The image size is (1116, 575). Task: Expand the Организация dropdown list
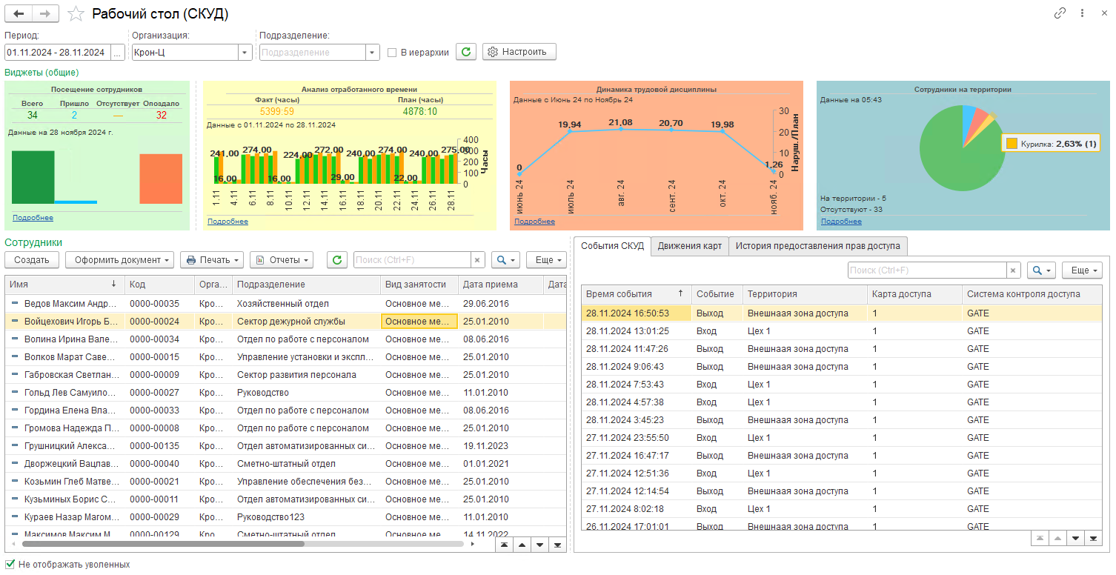tap(245, 53)
